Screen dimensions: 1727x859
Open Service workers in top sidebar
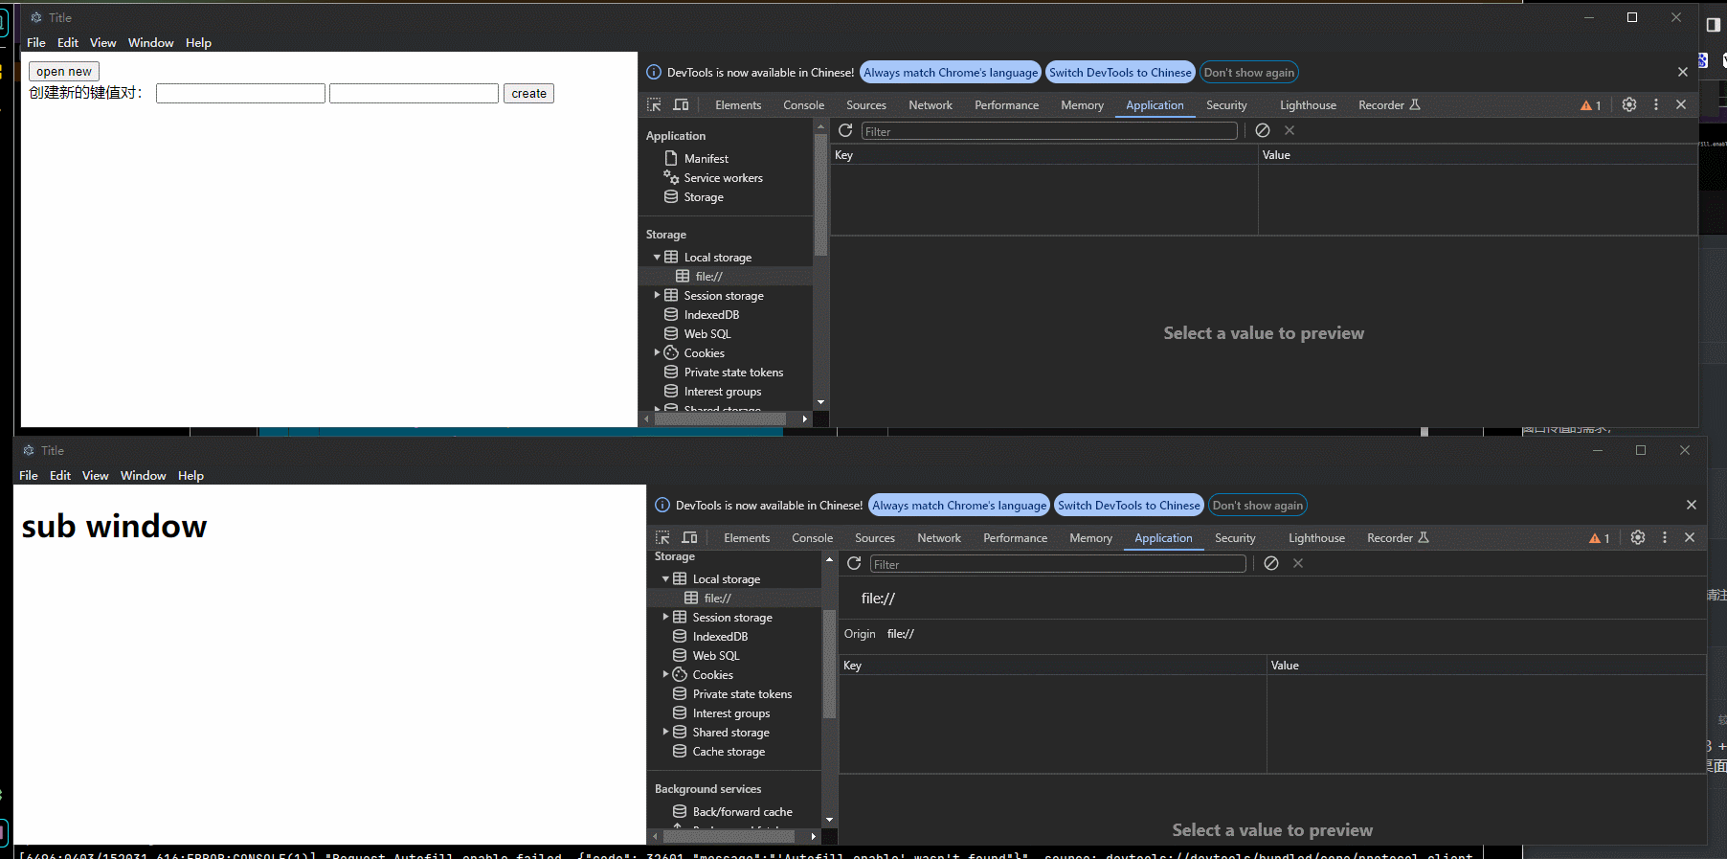pos(724,178)
